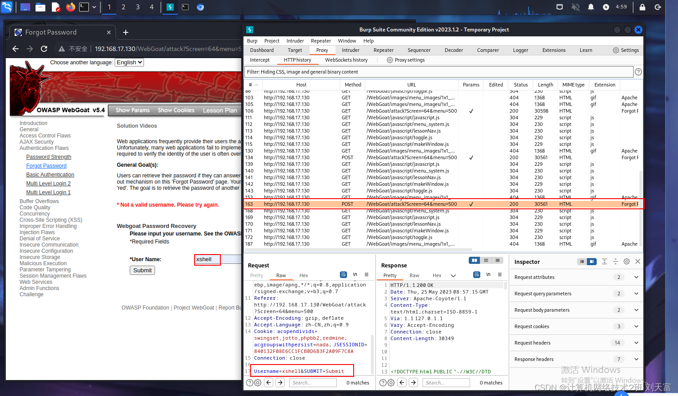Open the Response panel hamburger menu
This screenshot has height=396, width=678.
point(500,274)
